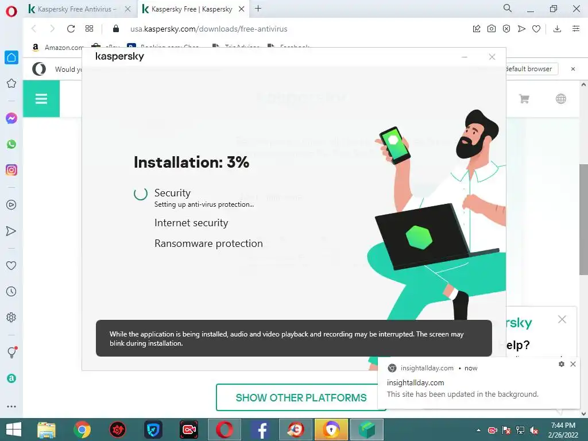Dismiss the default browser prompt bar
Viewport: 588px width, 441px height.
coord(573,69)
